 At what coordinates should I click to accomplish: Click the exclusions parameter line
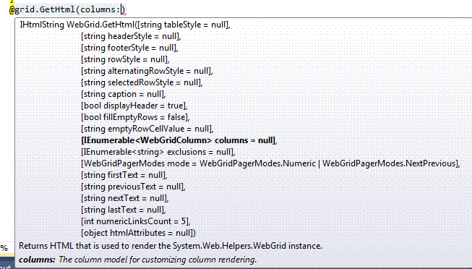tap(158, 152)
